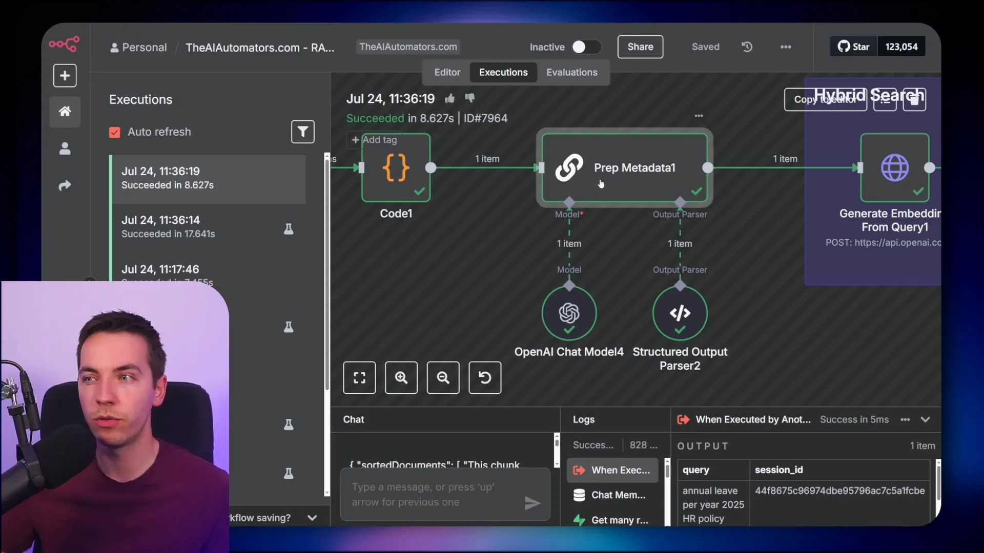984x553 pixels.
Task: Click the GitHub Star button
Action: (x=854, y=47)
